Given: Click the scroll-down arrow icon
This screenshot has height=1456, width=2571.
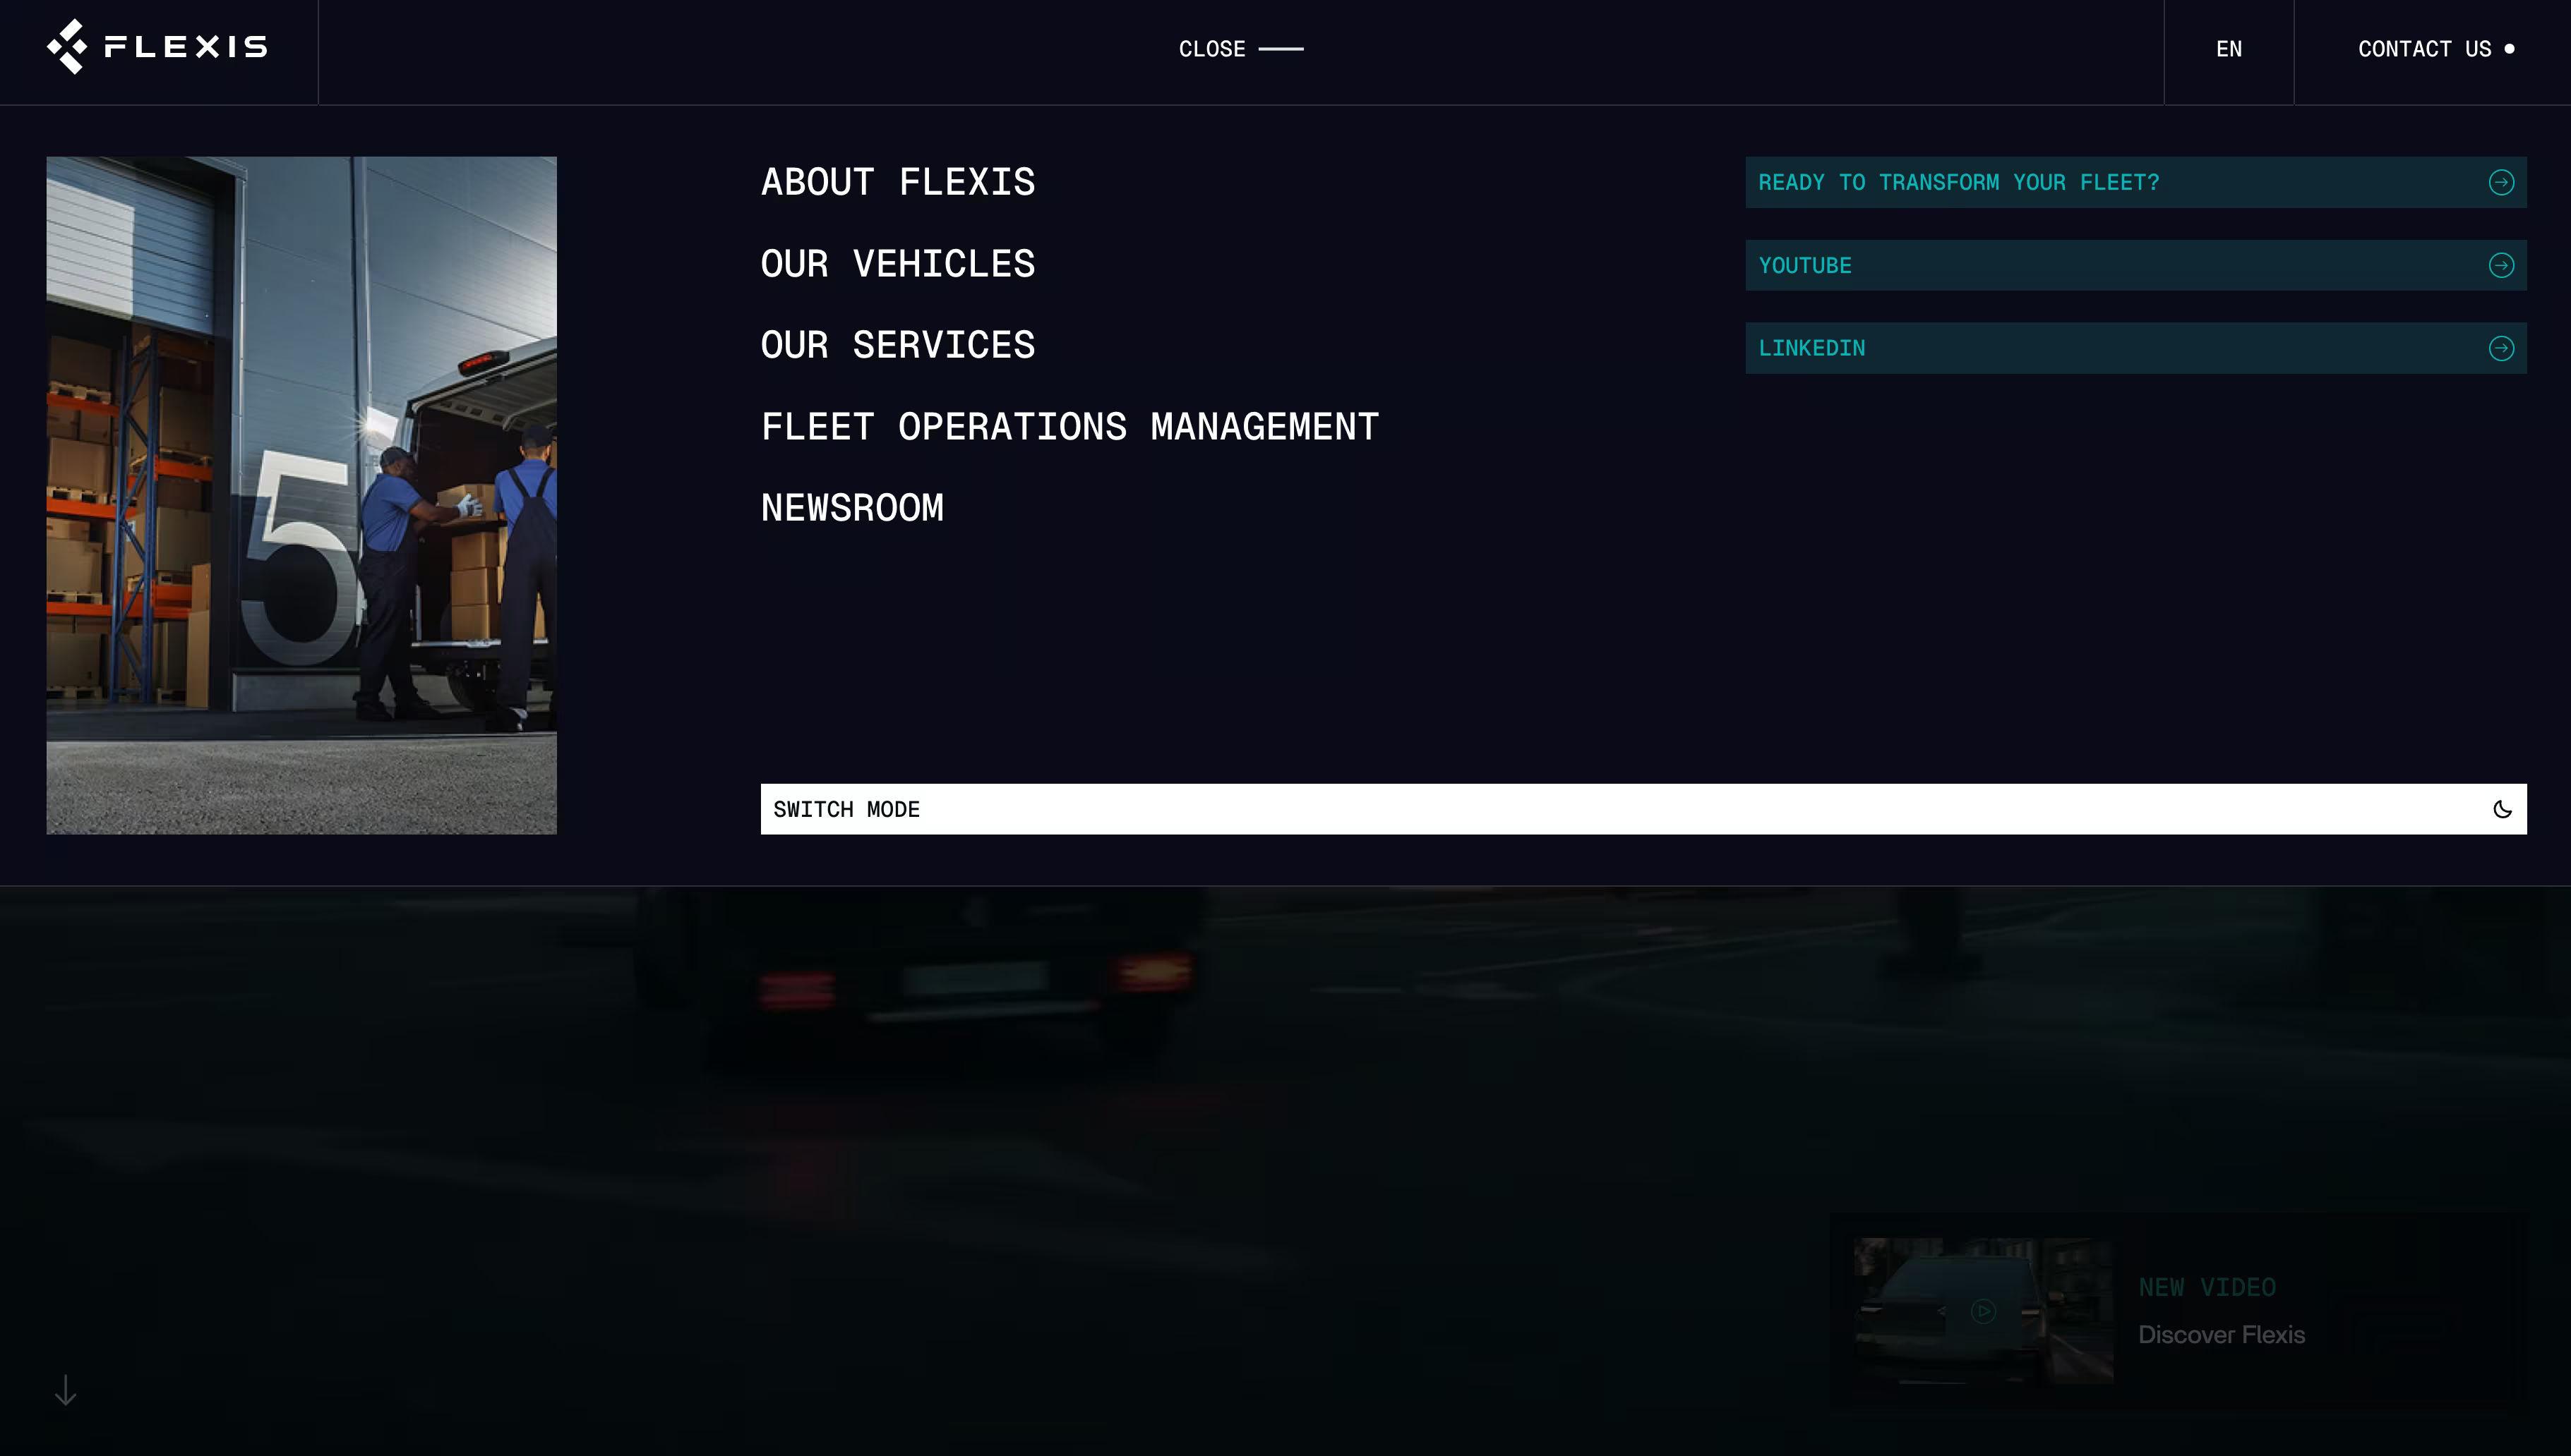Looking at the screenshot, I should 65,1390.
